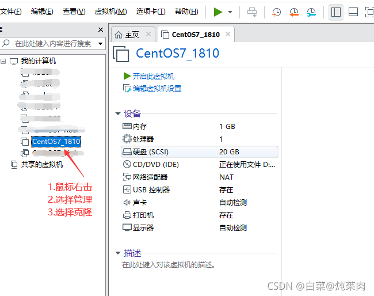The width and height of the screenshot is (374, 296).
Task: Close the 主页 tab
Action: (148, 34)
